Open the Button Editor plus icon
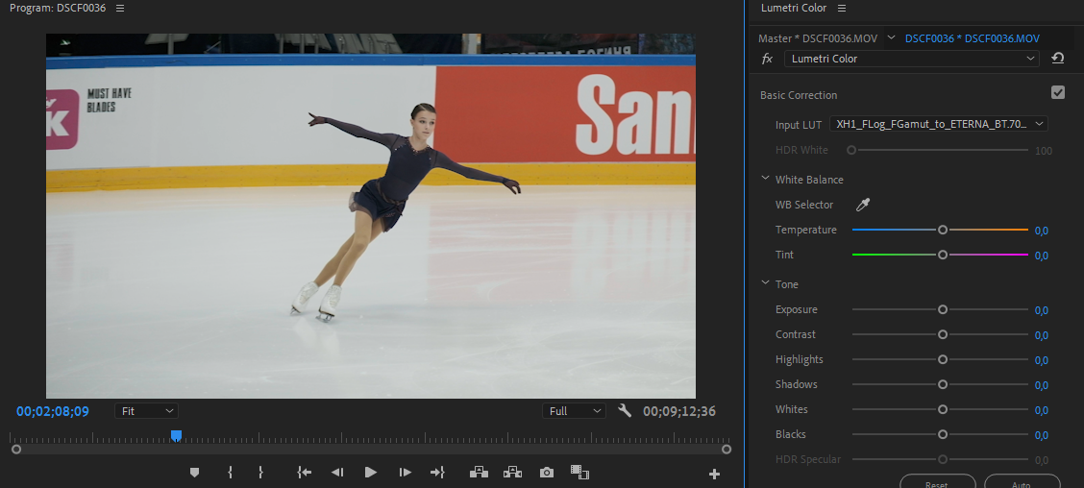 (714, 474)
